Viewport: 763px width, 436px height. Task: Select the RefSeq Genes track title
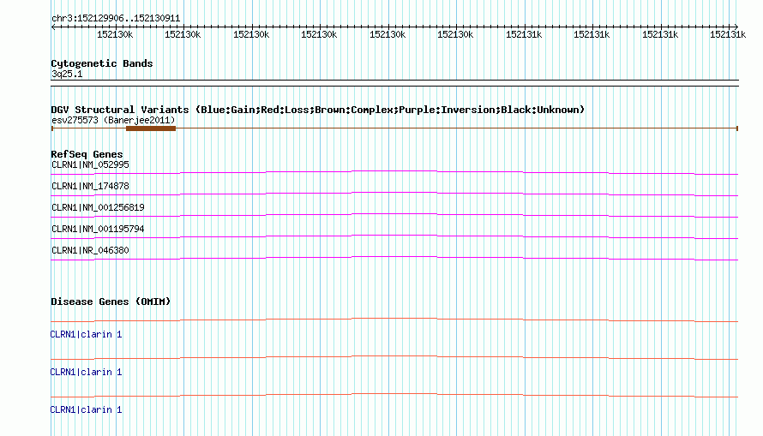click(x=87, y=154)
